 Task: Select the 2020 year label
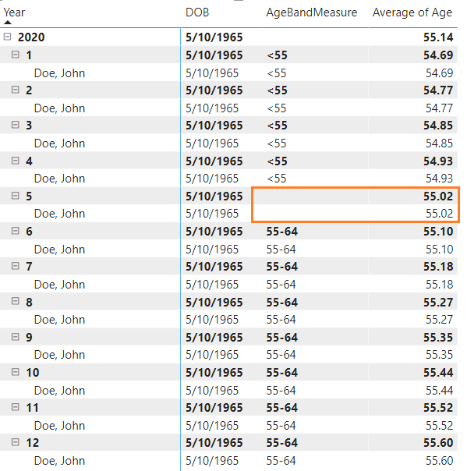tap(31, 37)
